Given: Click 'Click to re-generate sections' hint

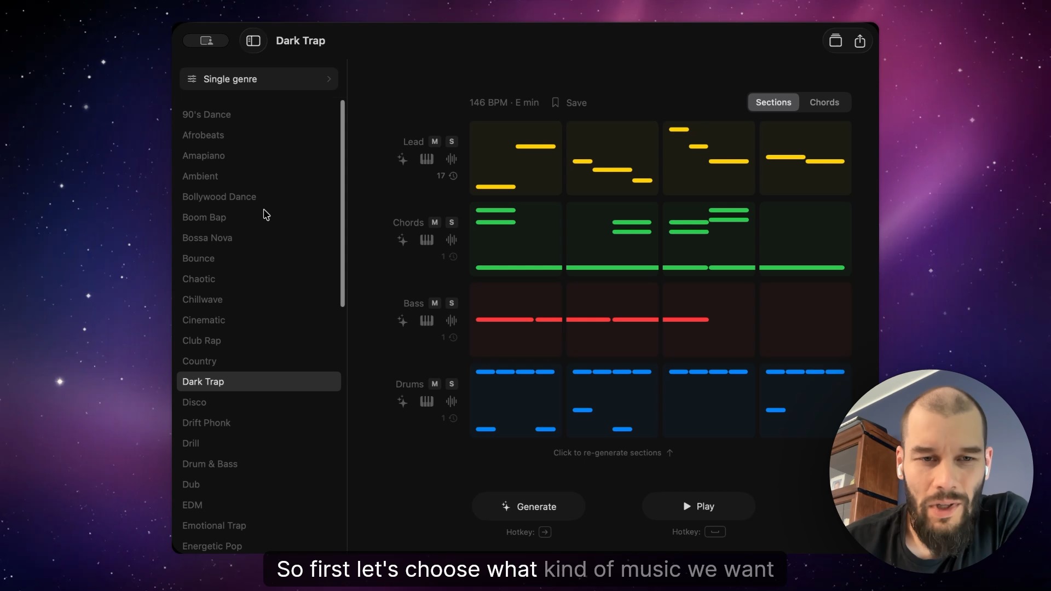Looking at the screenshot, I should [613, 453].
